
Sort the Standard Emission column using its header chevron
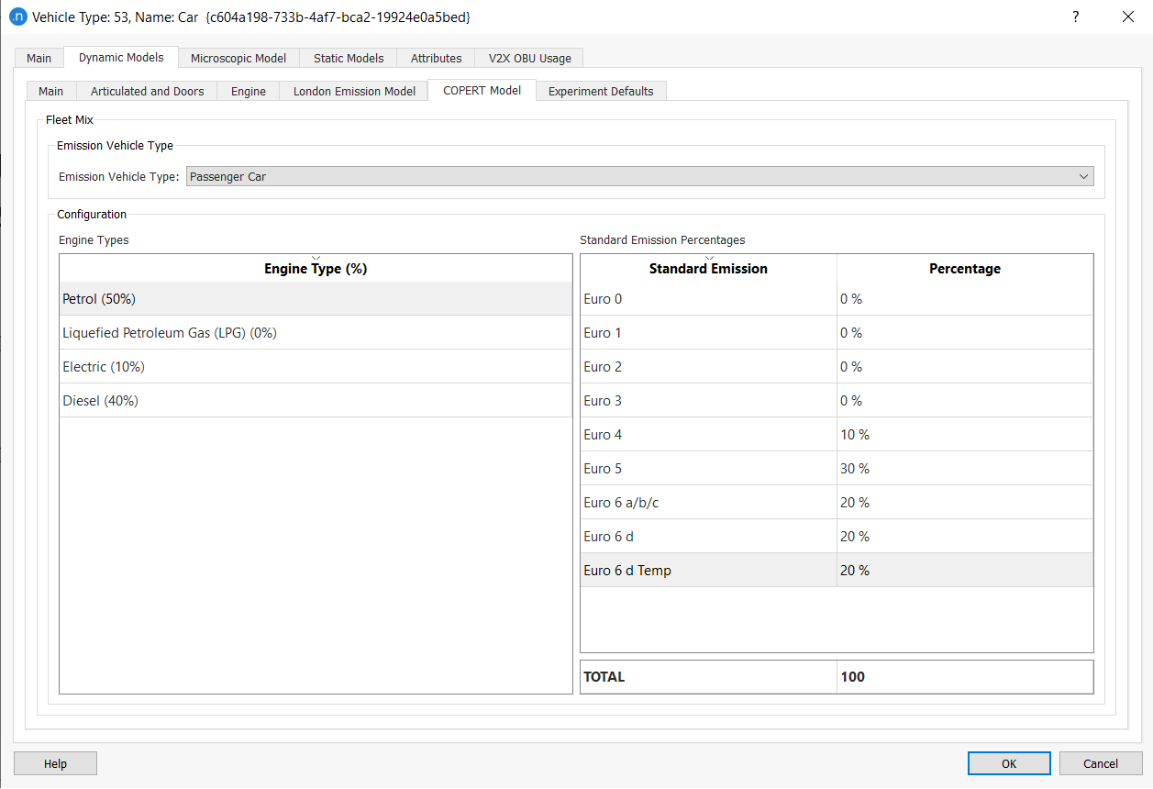[x=708, y=257]
